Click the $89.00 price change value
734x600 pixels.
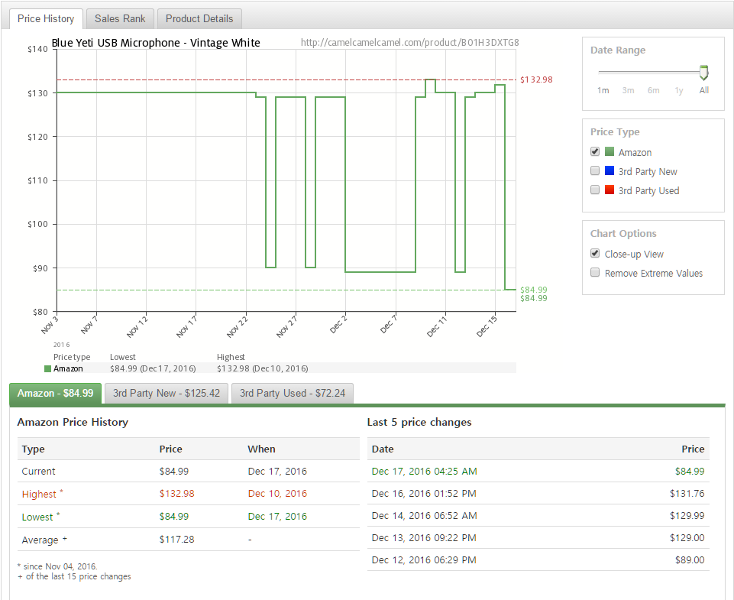pos(690,559)
